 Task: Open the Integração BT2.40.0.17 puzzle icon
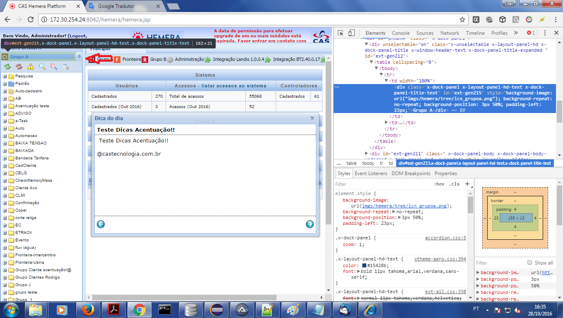pos(267,60)
